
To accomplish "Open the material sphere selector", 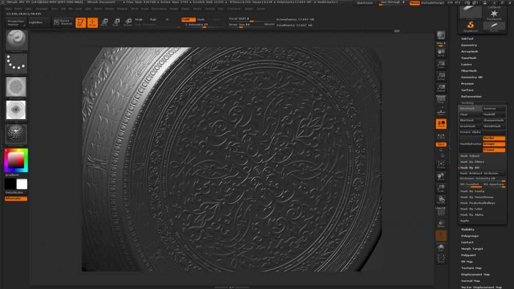I will pos(16,134).
